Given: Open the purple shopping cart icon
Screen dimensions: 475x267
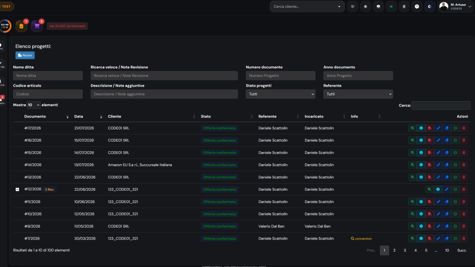Looking at the screenshot, I should (37, 26).
